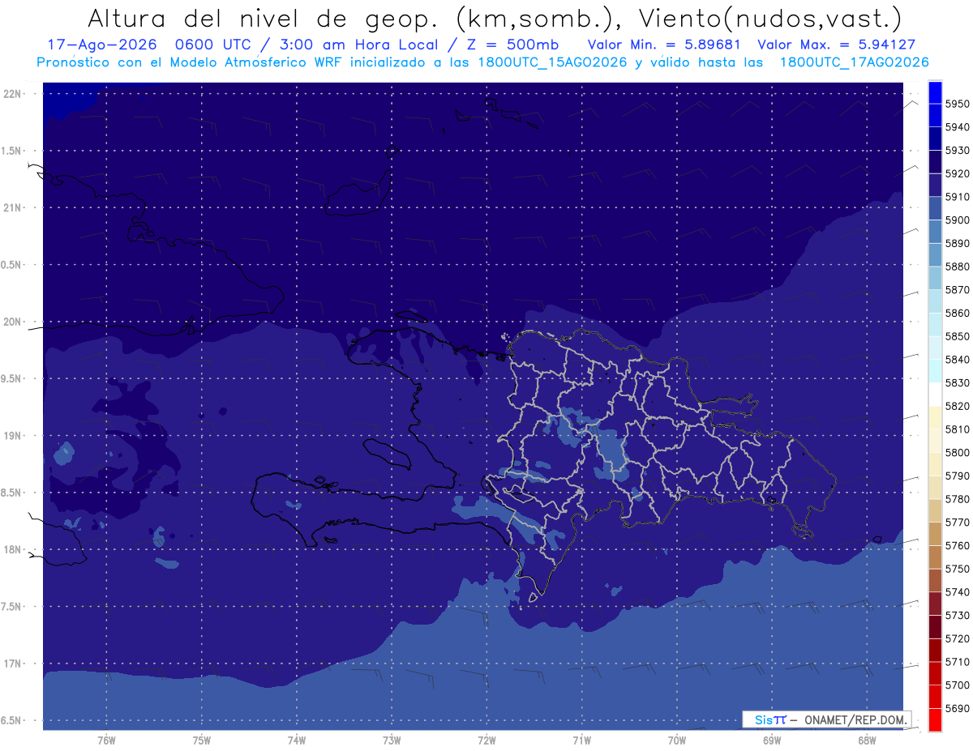Click the legend swatch between 5910 and 5920
This screenshot has height=751, width=973.
(935, 186)
